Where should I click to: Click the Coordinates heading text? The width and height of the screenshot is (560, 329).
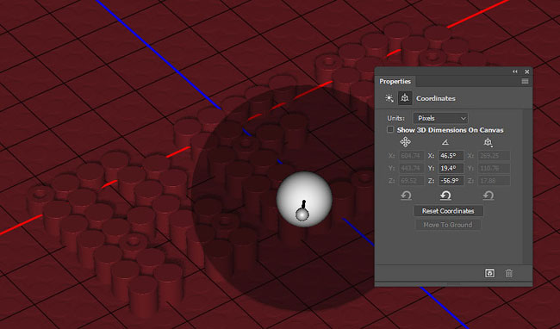coord(436,98)
